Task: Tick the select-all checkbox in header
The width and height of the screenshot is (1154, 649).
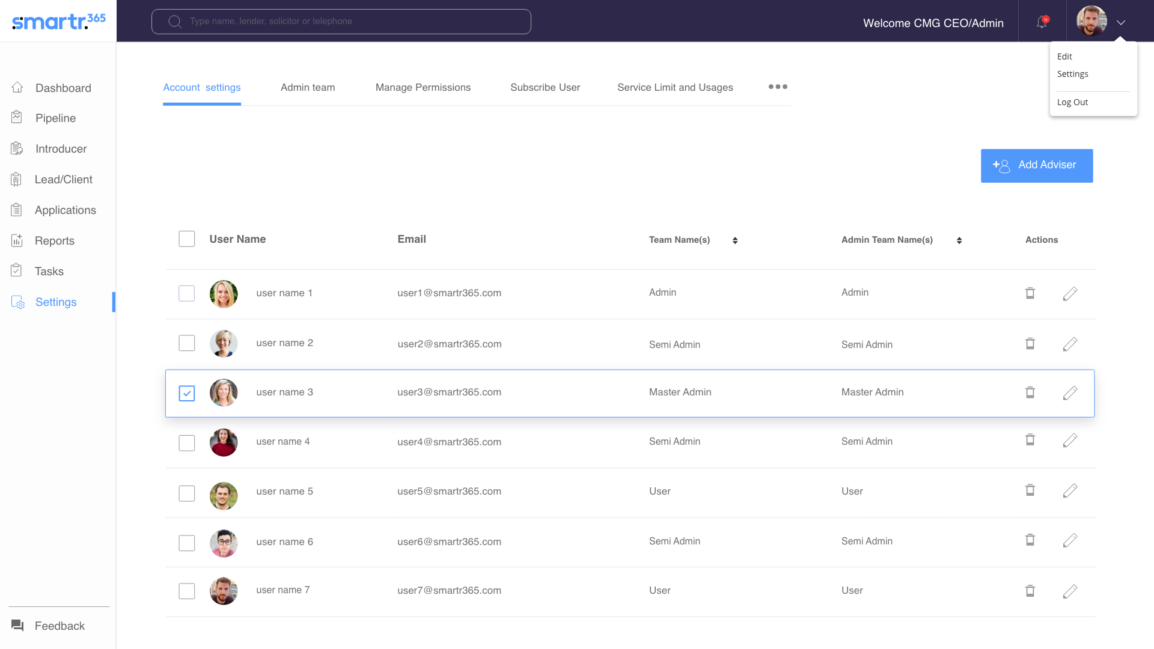Action: pos(187,239)
